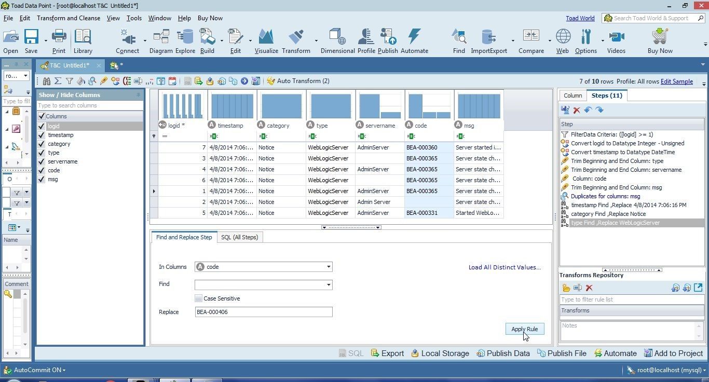Open the Find value dropdown

click(328, 285)
